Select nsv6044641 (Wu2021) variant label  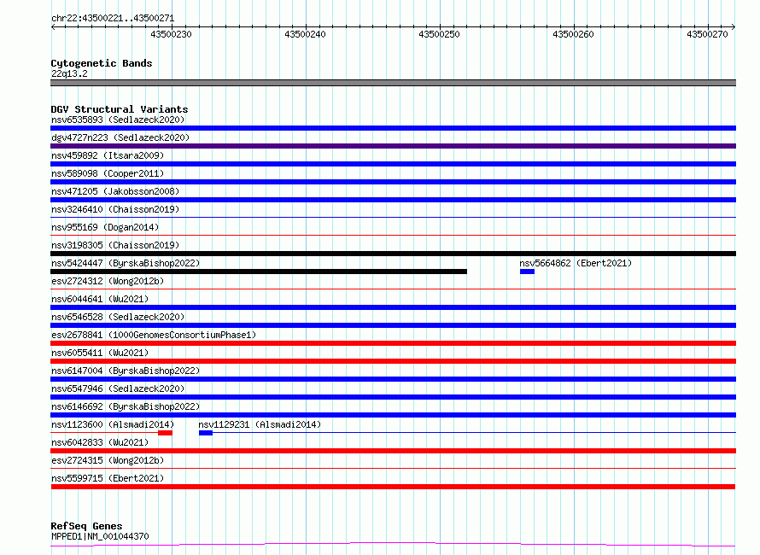tap(100, 299)
